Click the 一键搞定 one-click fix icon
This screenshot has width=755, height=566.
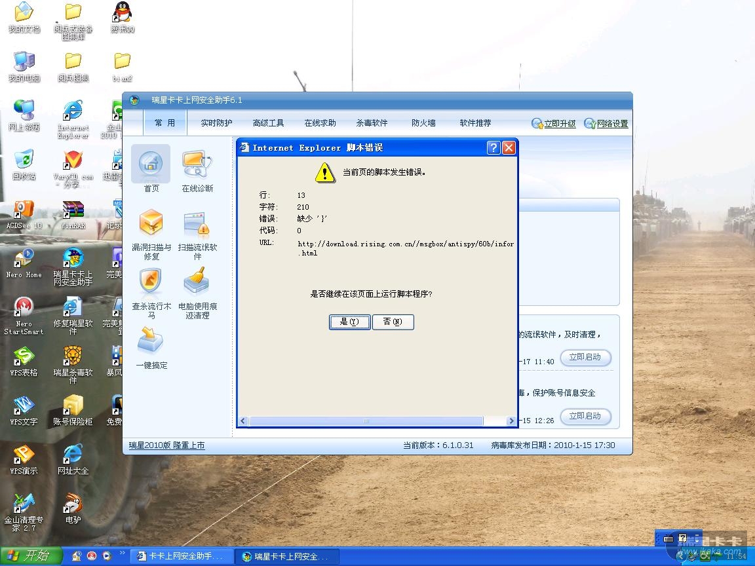tap(151, 341)
